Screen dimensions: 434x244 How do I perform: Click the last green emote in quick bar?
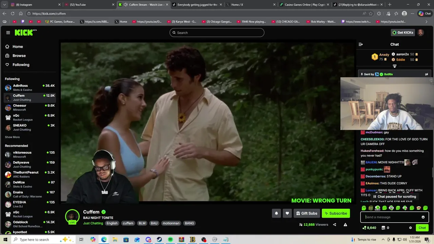(426, 208)
